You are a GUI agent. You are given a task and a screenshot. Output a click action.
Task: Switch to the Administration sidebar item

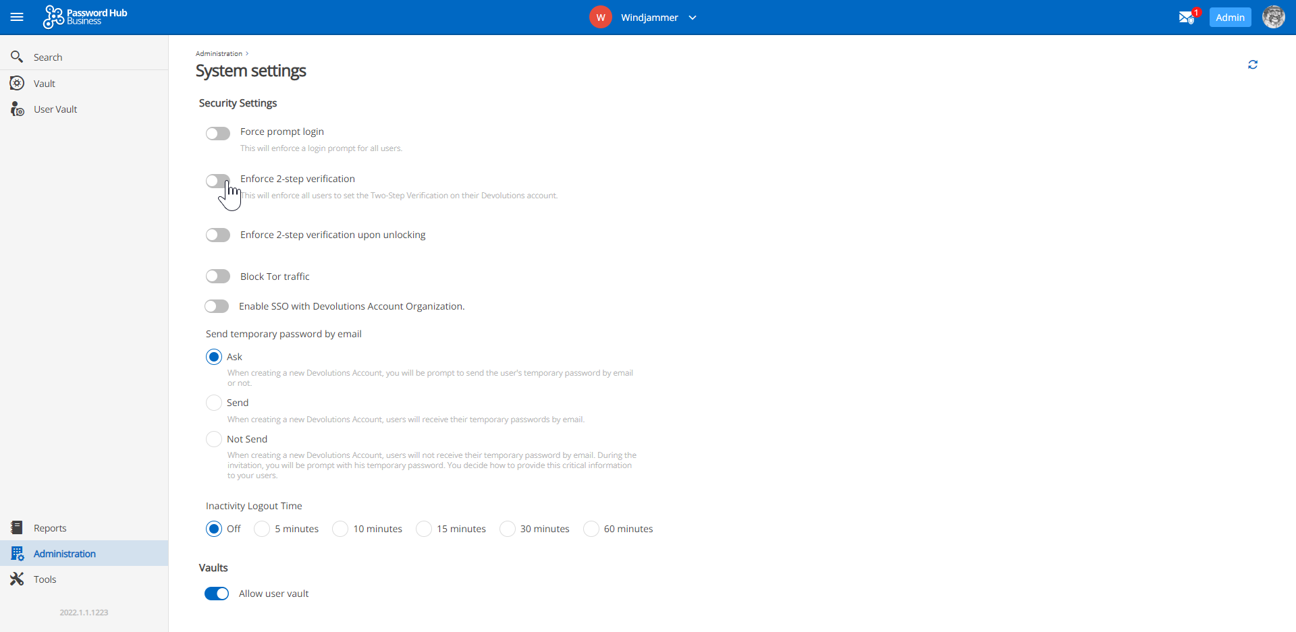[64, 553]
